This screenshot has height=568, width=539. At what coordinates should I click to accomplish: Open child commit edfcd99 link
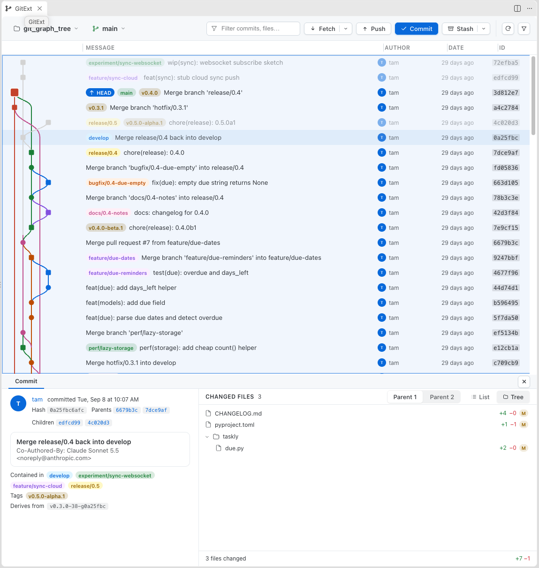tap(69, 423)
